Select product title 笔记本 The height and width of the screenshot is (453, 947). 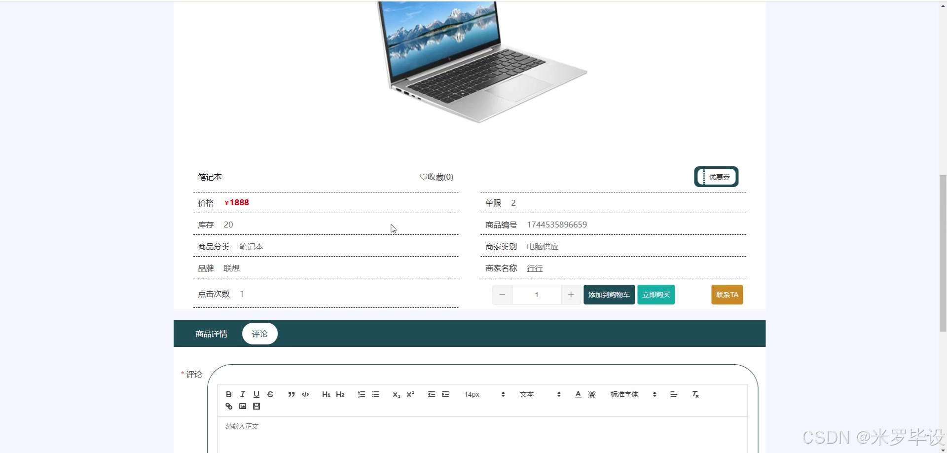(x=210, y=177)
